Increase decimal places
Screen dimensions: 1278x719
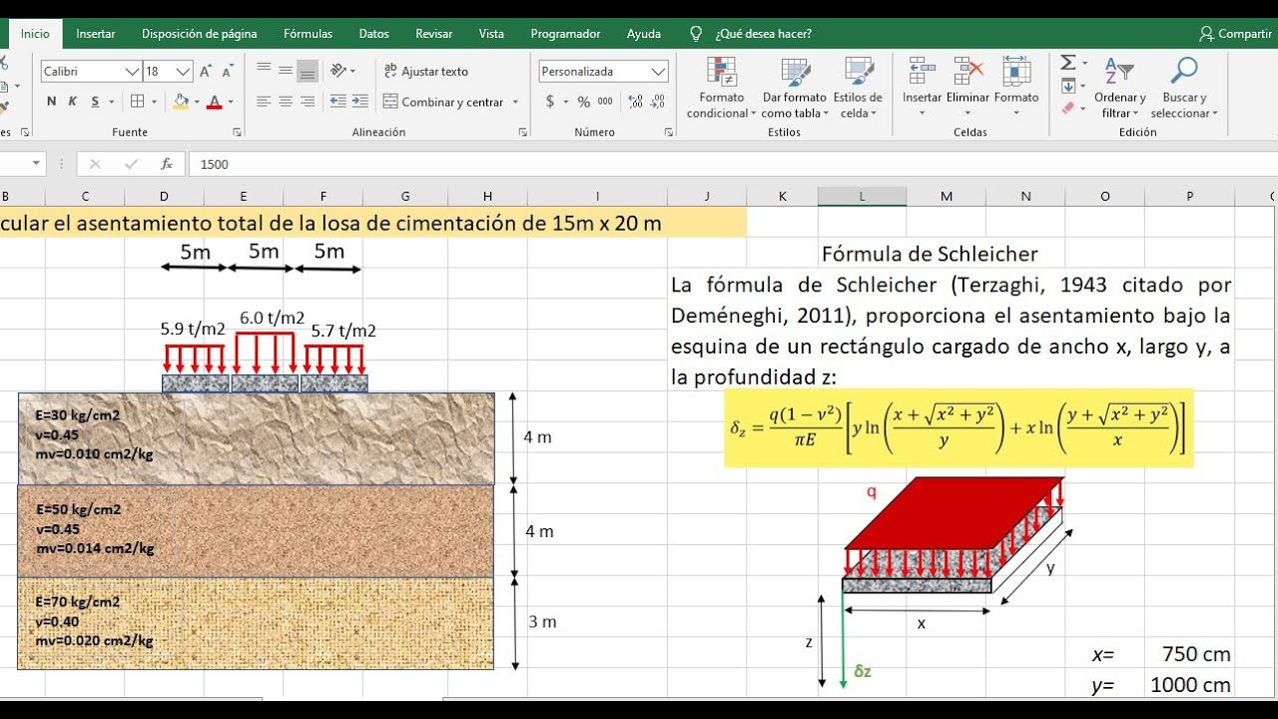click(x=635, y=102)
